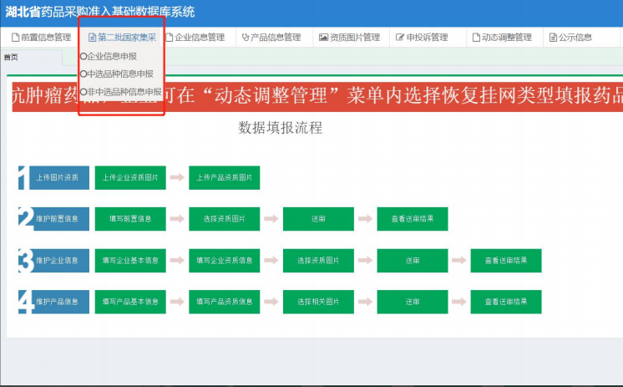Expand the 动态调整管理 dropdown menu
This screenshot has height=387, width=623.
click(x=505, y=38)
